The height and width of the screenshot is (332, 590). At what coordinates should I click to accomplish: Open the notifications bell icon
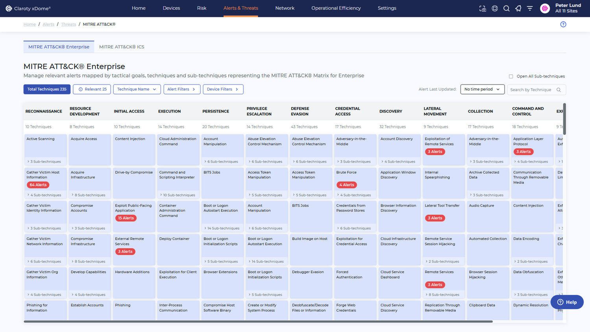point(518,8)
